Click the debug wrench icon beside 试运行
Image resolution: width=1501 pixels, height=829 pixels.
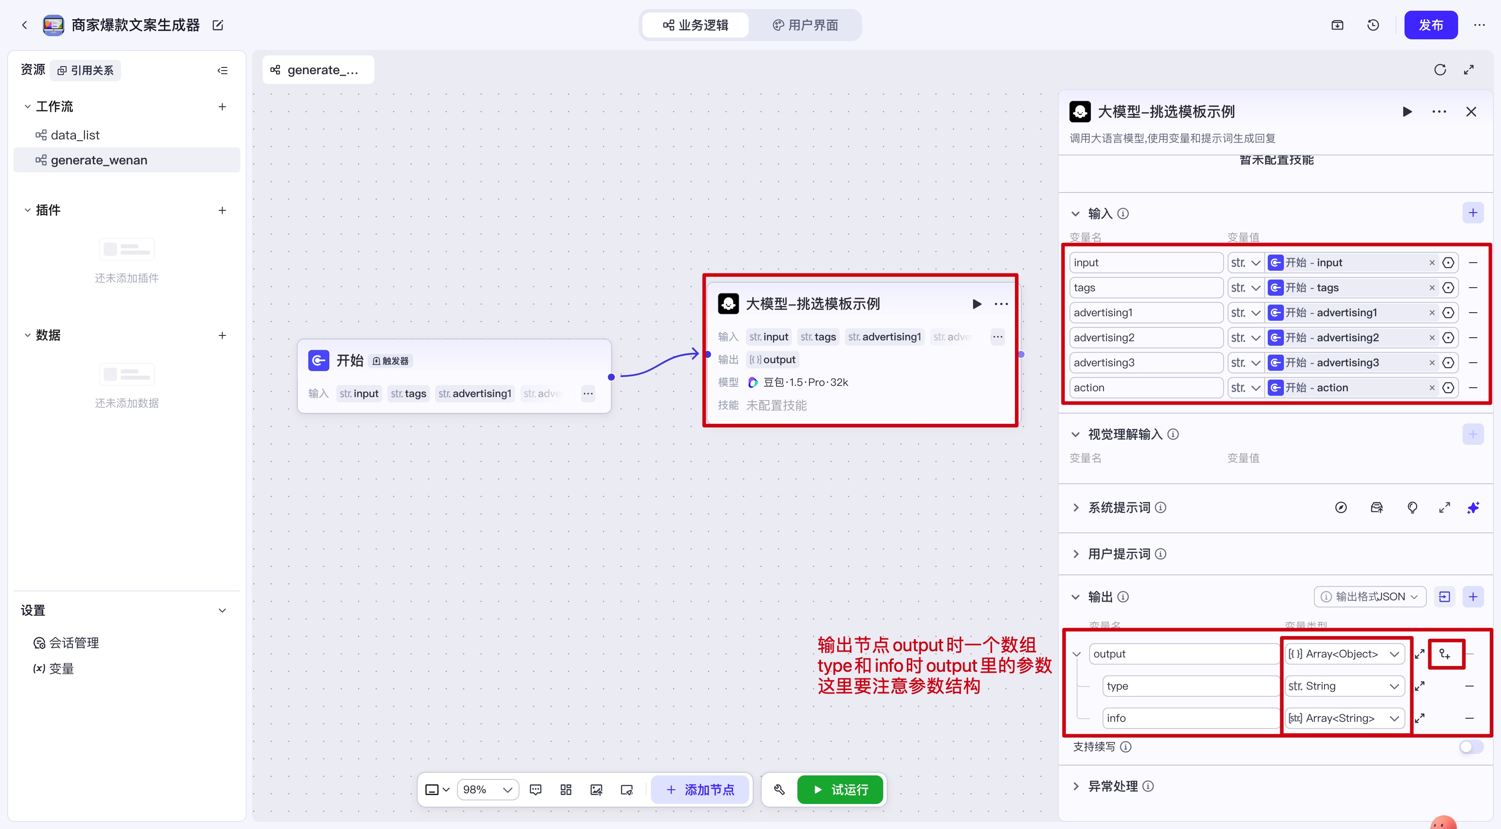pyautogui.click(x=779, y=789)
